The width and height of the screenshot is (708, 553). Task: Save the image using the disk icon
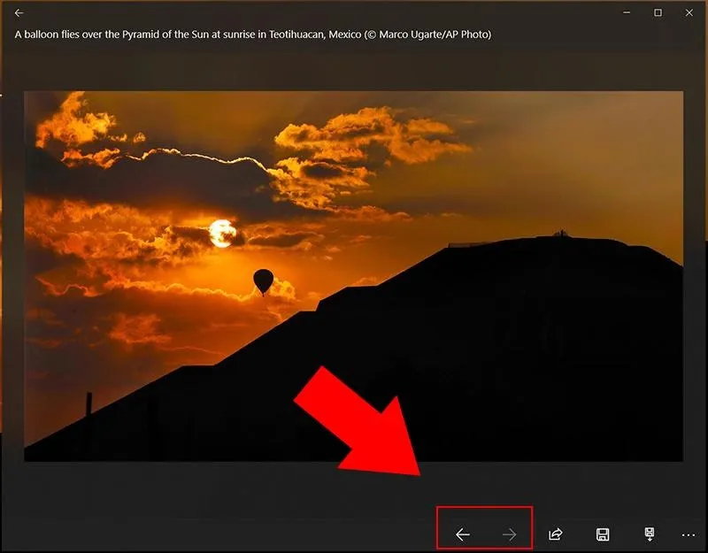click(603, 534)
